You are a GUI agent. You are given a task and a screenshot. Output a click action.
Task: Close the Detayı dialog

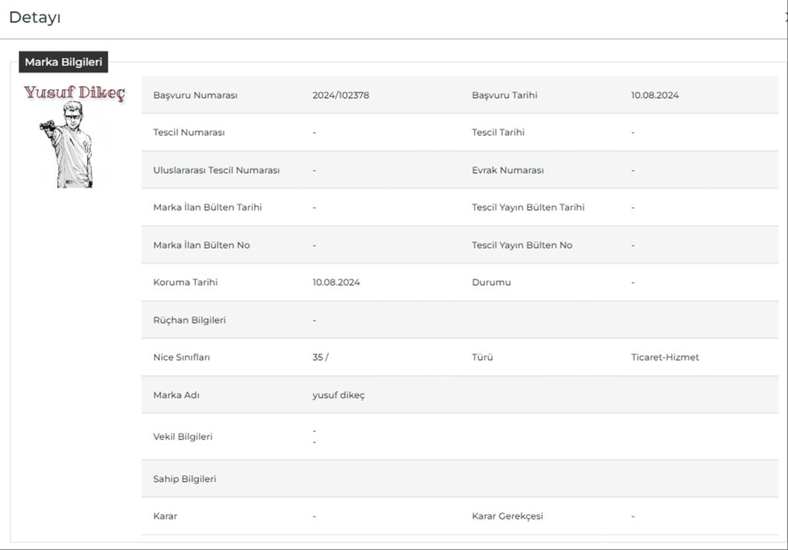point(785,18)
